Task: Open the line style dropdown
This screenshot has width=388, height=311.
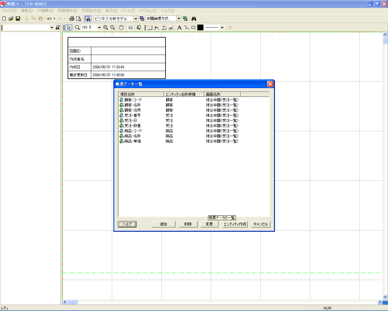Action: (222, 28)
